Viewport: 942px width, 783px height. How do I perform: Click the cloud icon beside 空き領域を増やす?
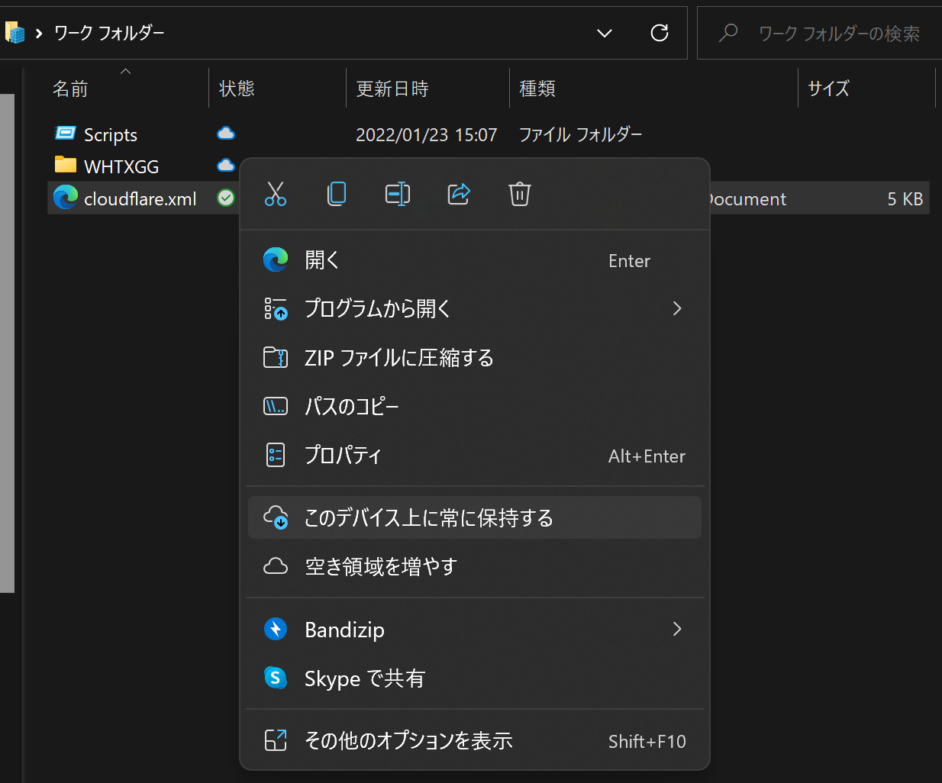point(276,566)
